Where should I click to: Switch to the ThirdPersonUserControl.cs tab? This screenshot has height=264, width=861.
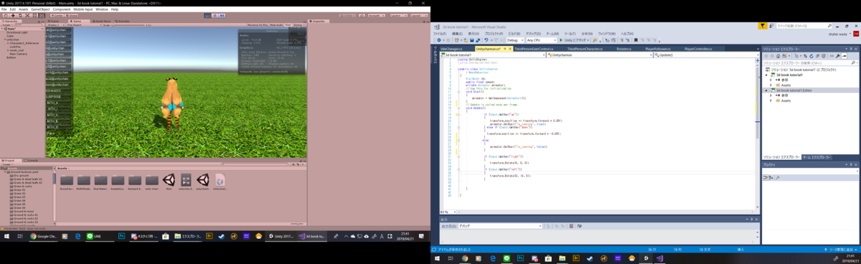pos(535,49)
